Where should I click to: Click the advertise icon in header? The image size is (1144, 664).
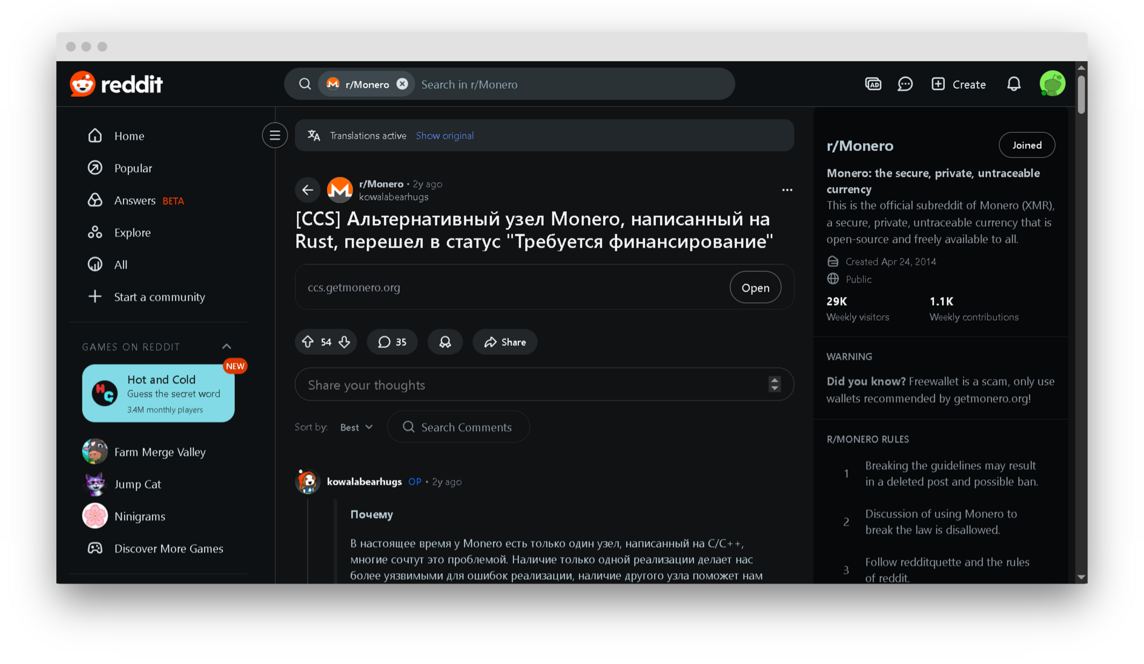873,84
